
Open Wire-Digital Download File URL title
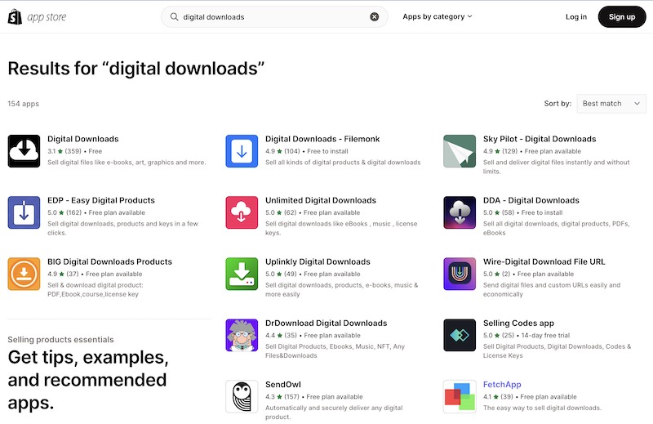click(544, 261)
